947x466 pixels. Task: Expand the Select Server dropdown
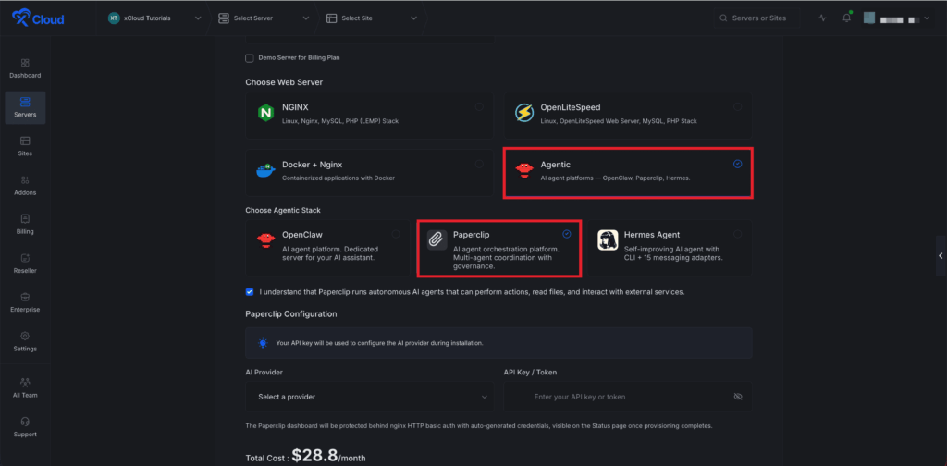point(264,18)
